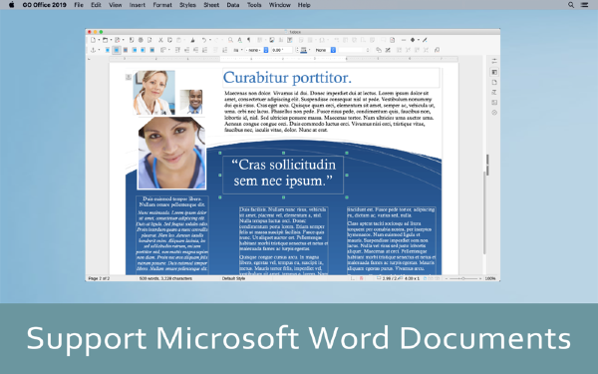Viewport: 598px width, 374px height.
Task: Open the sidebar Properties panel icon
Action: coord(494,72)
